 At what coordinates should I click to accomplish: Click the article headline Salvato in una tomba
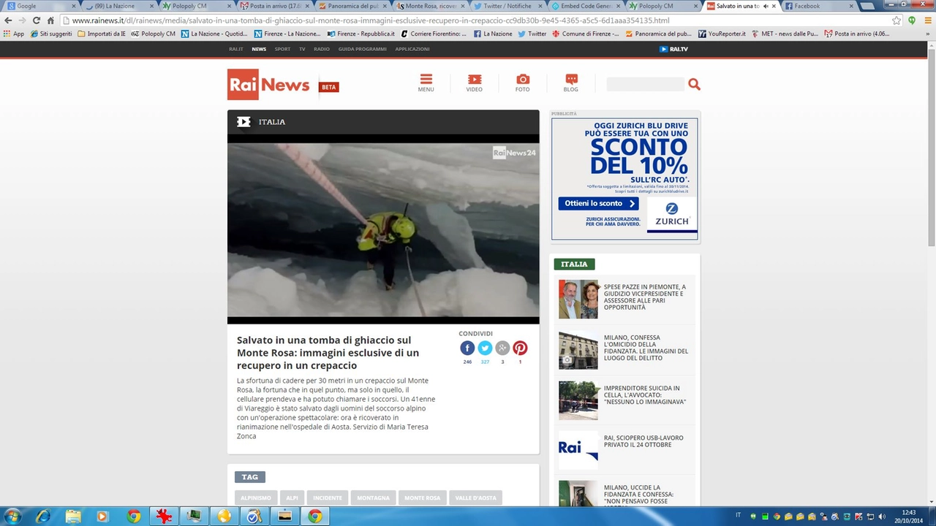[x=328, y=353]
